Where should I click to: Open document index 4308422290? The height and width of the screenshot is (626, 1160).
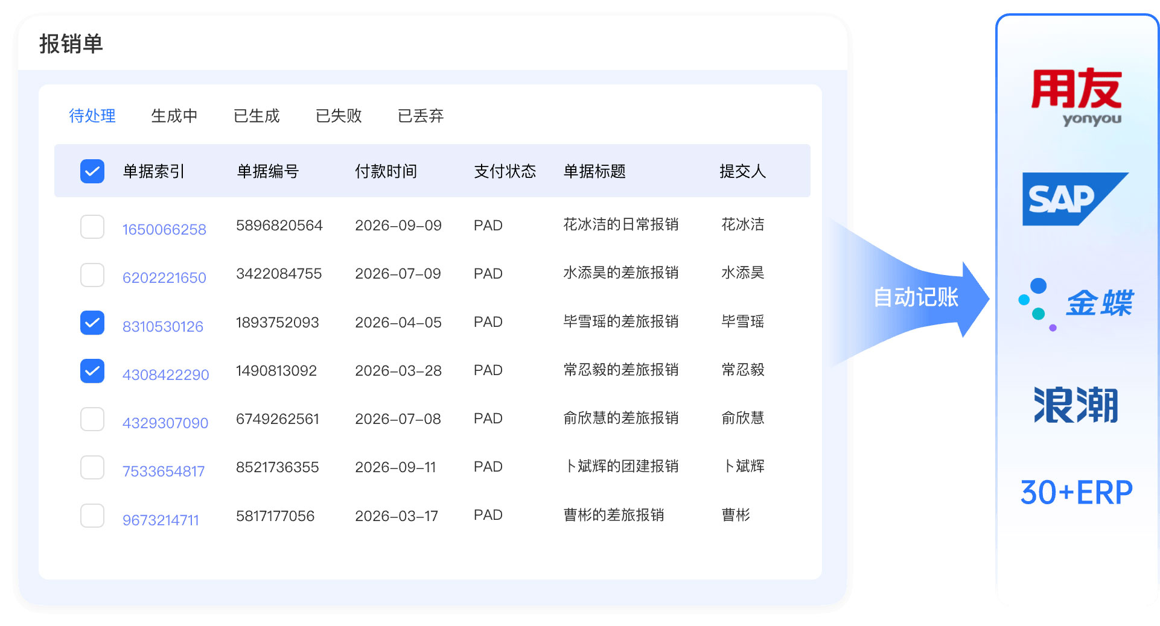click(x=165, y=375)
